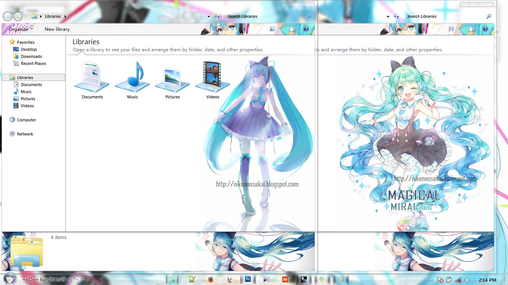Open recent locations dropdown beside Forward button

tap(25, 17)
